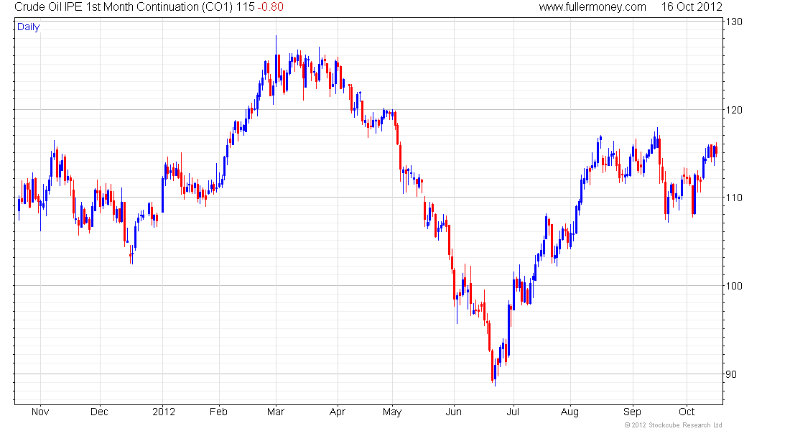Click the 'Apr' month label
The width and height of the screenshot is (790, 431).
click(337, 412)
